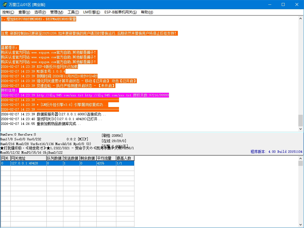Open the 选项(P) menu

click(x=40, y=12)
